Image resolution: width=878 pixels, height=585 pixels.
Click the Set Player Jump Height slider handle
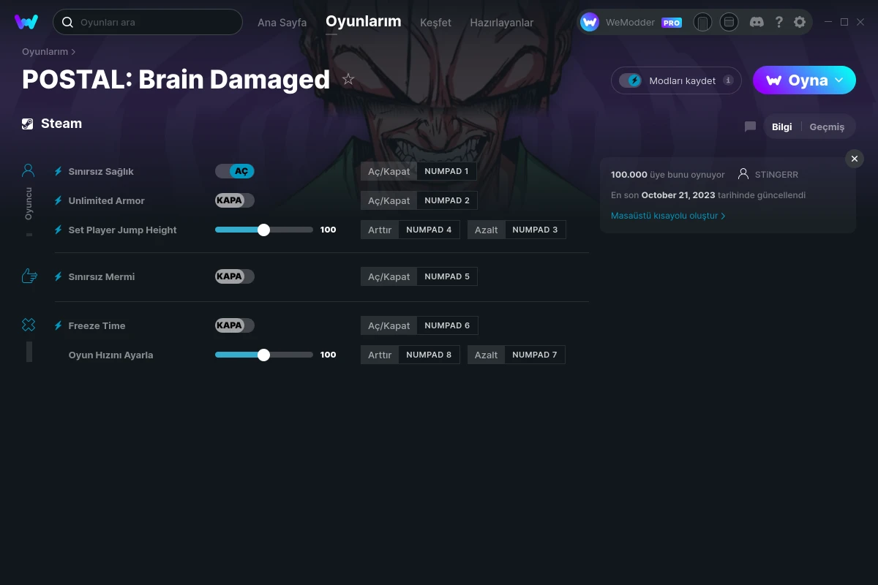[x=264, y=230]
